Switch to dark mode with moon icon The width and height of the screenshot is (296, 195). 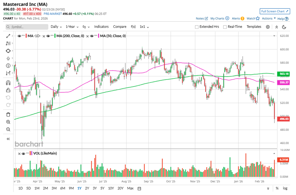(x=284, y=27)
